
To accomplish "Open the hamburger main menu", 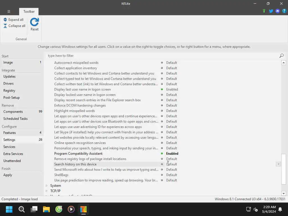I will click(x=9, y=11).
